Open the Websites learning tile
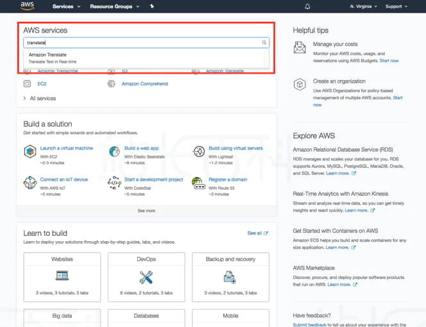The height and width of the screenshot is (327, 426). pyautogui.click(x=62, y=276)
